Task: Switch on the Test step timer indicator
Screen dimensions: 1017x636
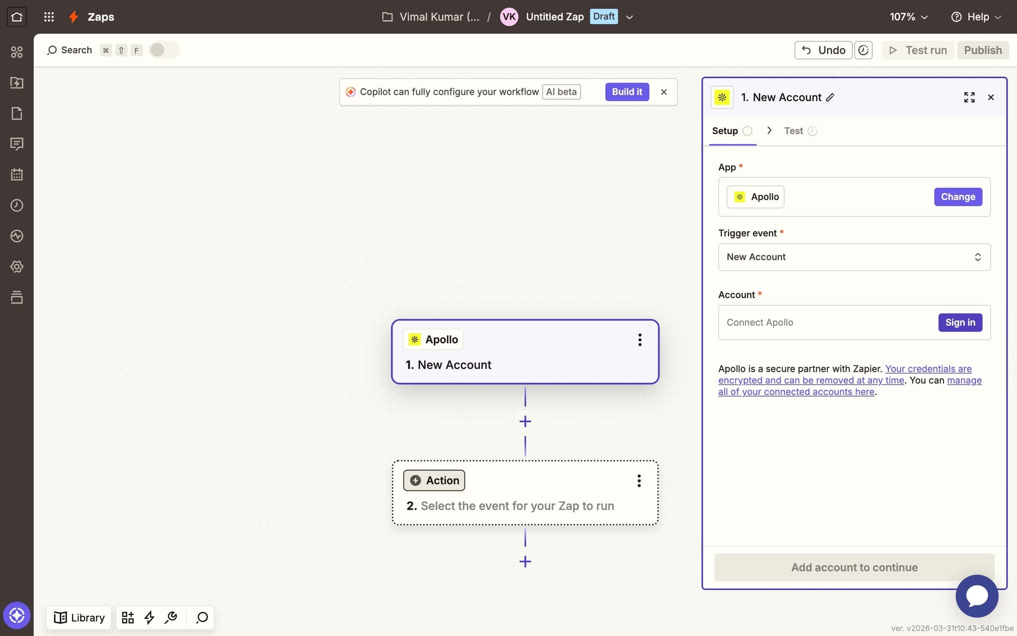Action: 811,131
